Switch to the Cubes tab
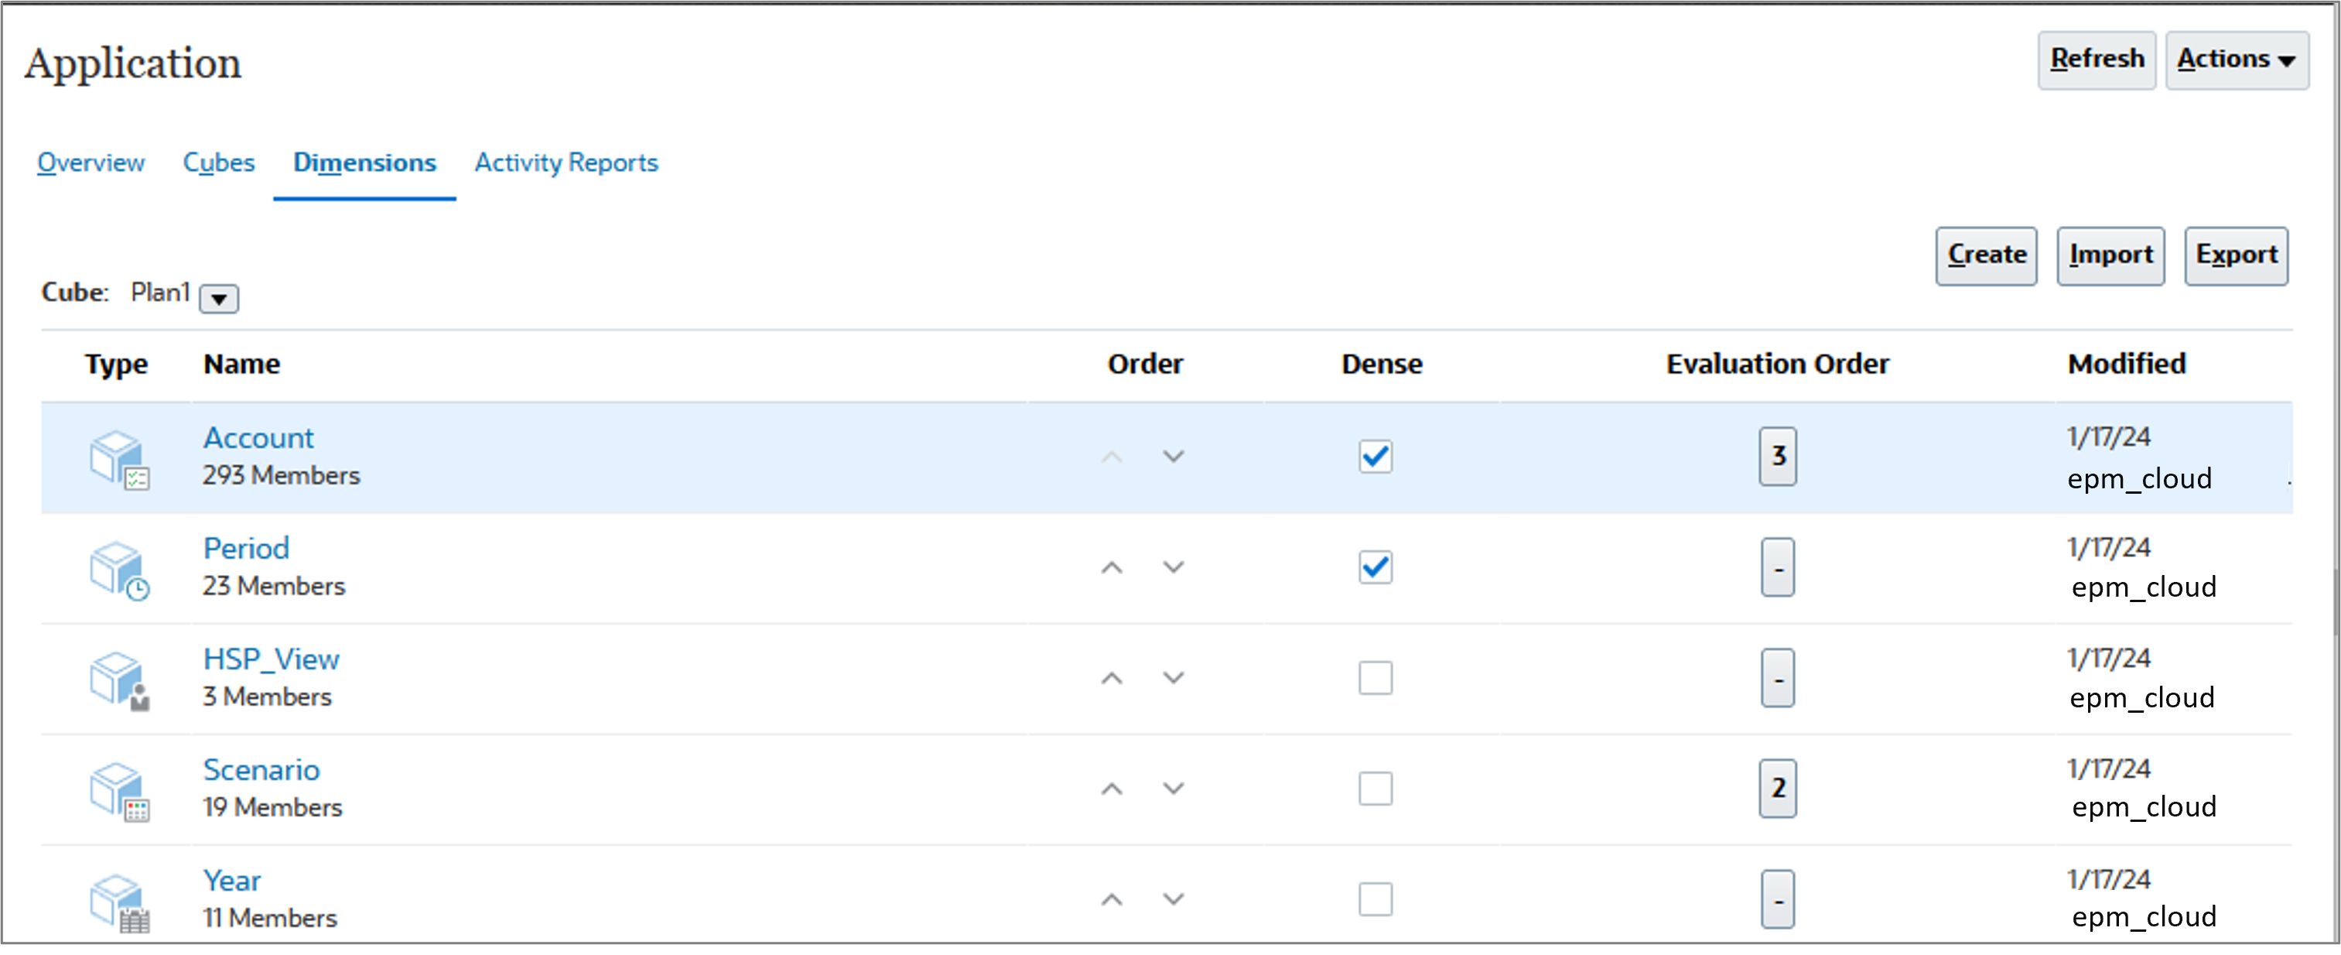This screenshot has height=955, width=2341. 218,163
